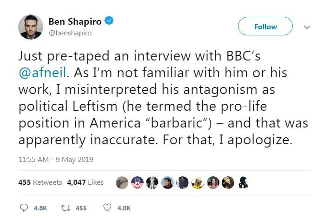View the 455 Retweets list
The width and height of the screenshot is (324, 222).
(x=40, y=182)
